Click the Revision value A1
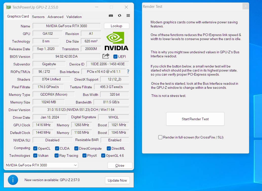The width and height of the screenshot is (262, 191). (x=91, y=33)
